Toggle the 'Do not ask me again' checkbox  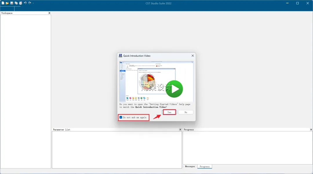tap(121, 117)
